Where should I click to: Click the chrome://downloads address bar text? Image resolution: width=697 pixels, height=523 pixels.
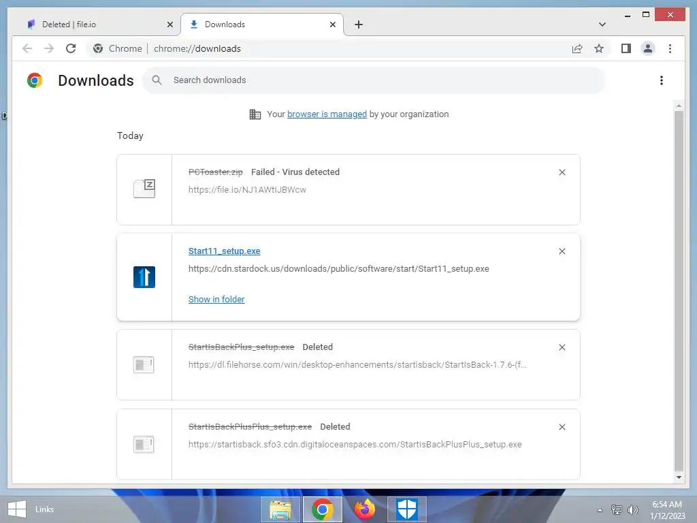197,48
